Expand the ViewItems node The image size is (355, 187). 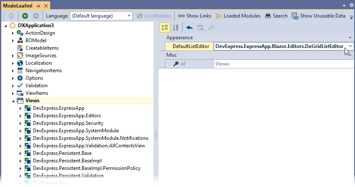point(13,93)
